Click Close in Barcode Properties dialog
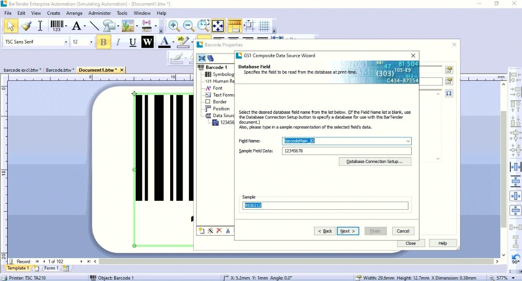The height and width of the screenshot is (281, 522). pyautogui.click(x=410, y=243)
